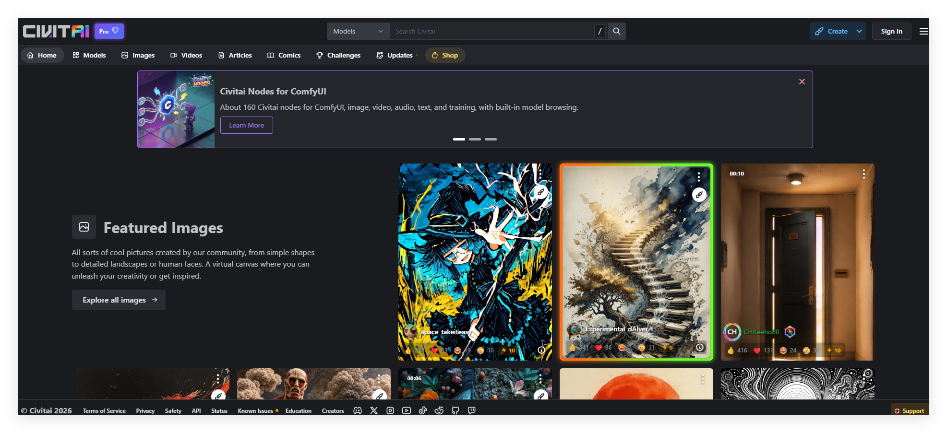The width and height of the screenshot is (947, 433).
Task: Open the API footer link
Action: [x=196, y=411]
